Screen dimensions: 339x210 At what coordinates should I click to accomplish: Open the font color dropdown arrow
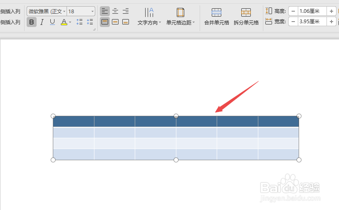[x=70, y=22]
